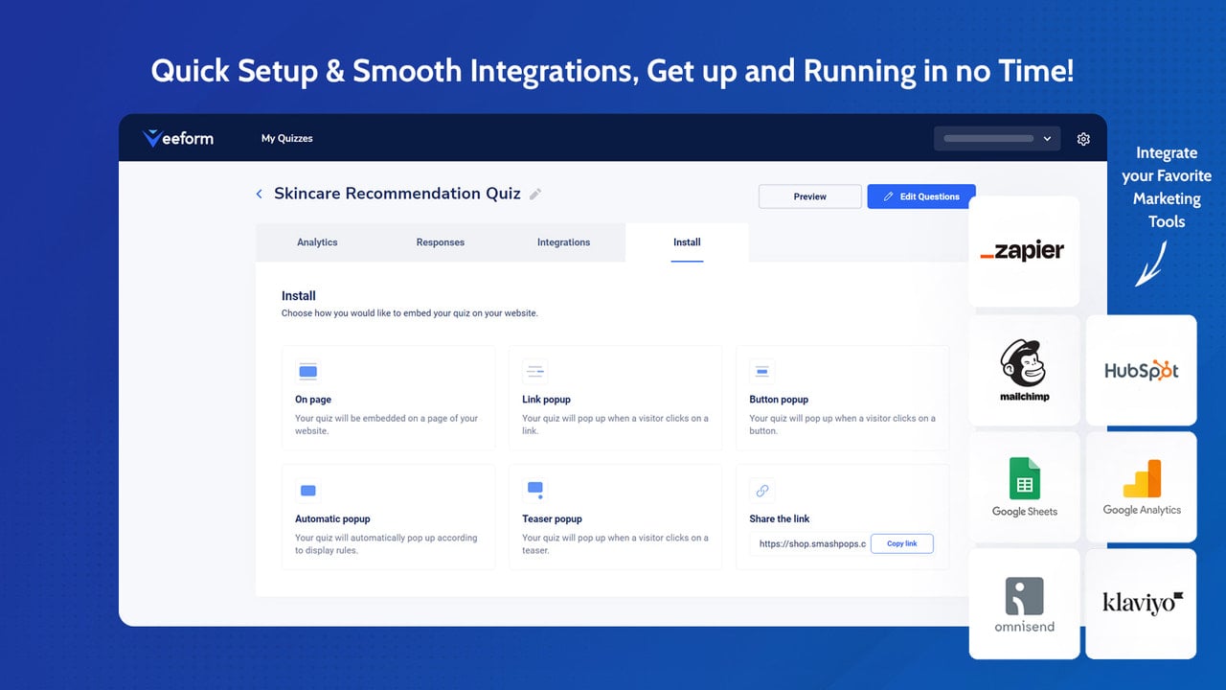Click the Preview button
Image resolution: width=1226 pixels, height=690 pixels.
click(810, 196)
